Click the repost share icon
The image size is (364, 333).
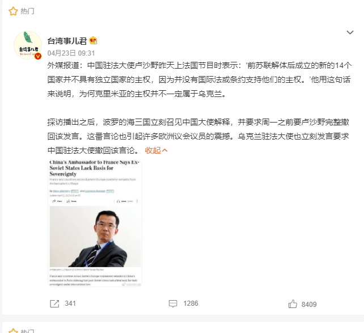click(54, 304)
